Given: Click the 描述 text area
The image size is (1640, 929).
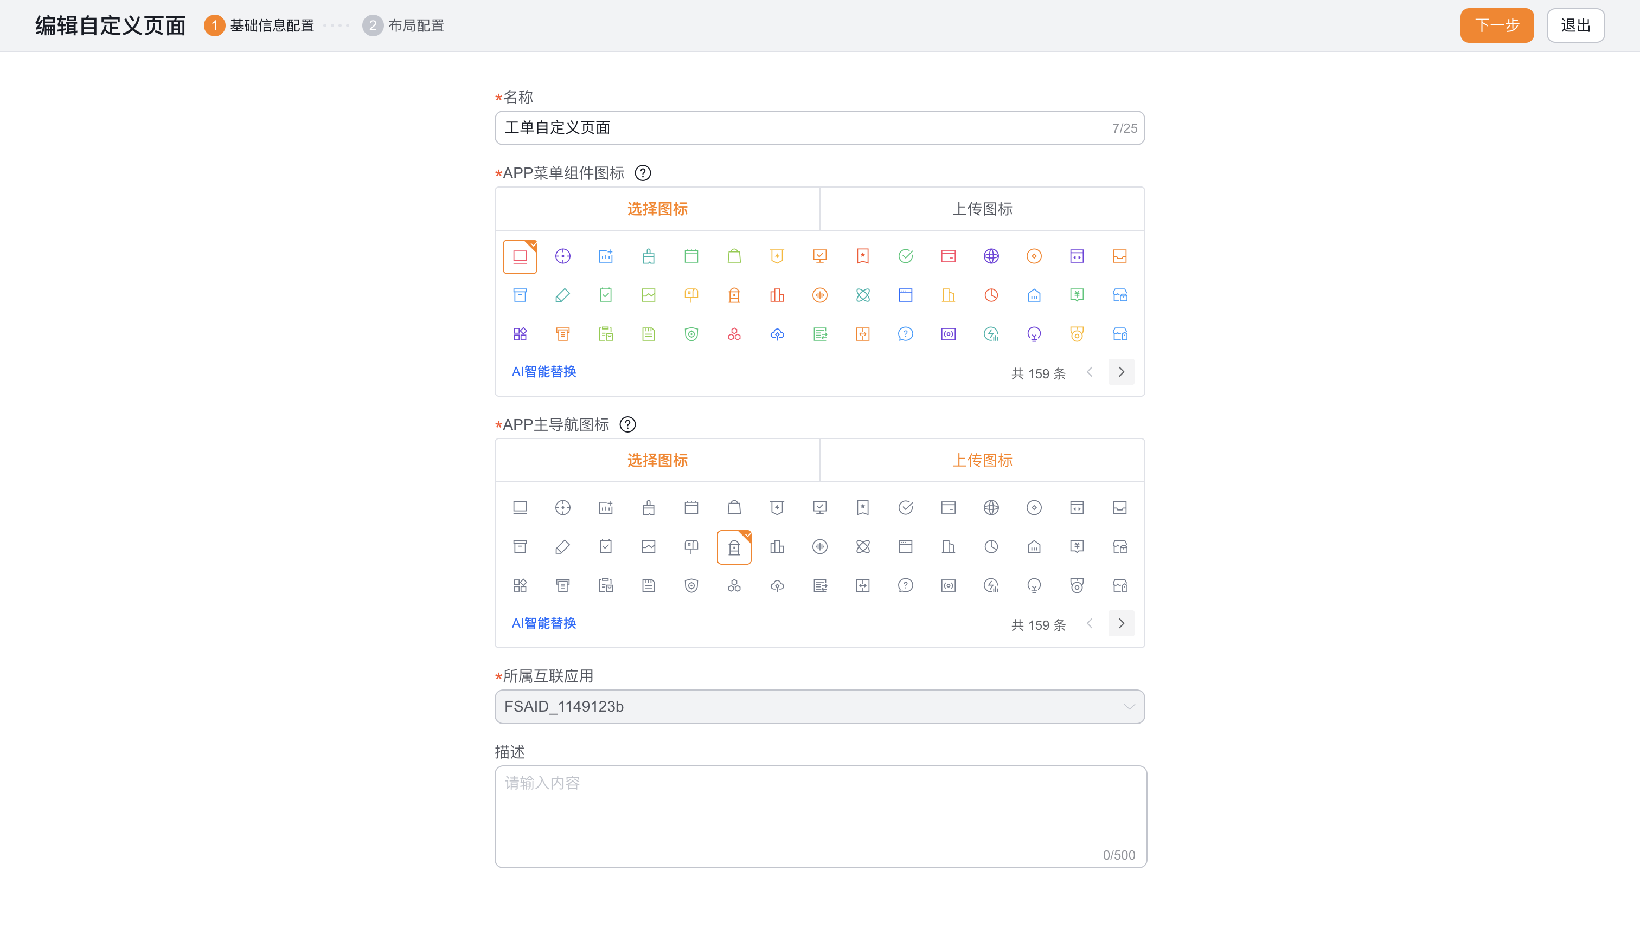Looking at the screenshot, I should (x=821, y=817).
